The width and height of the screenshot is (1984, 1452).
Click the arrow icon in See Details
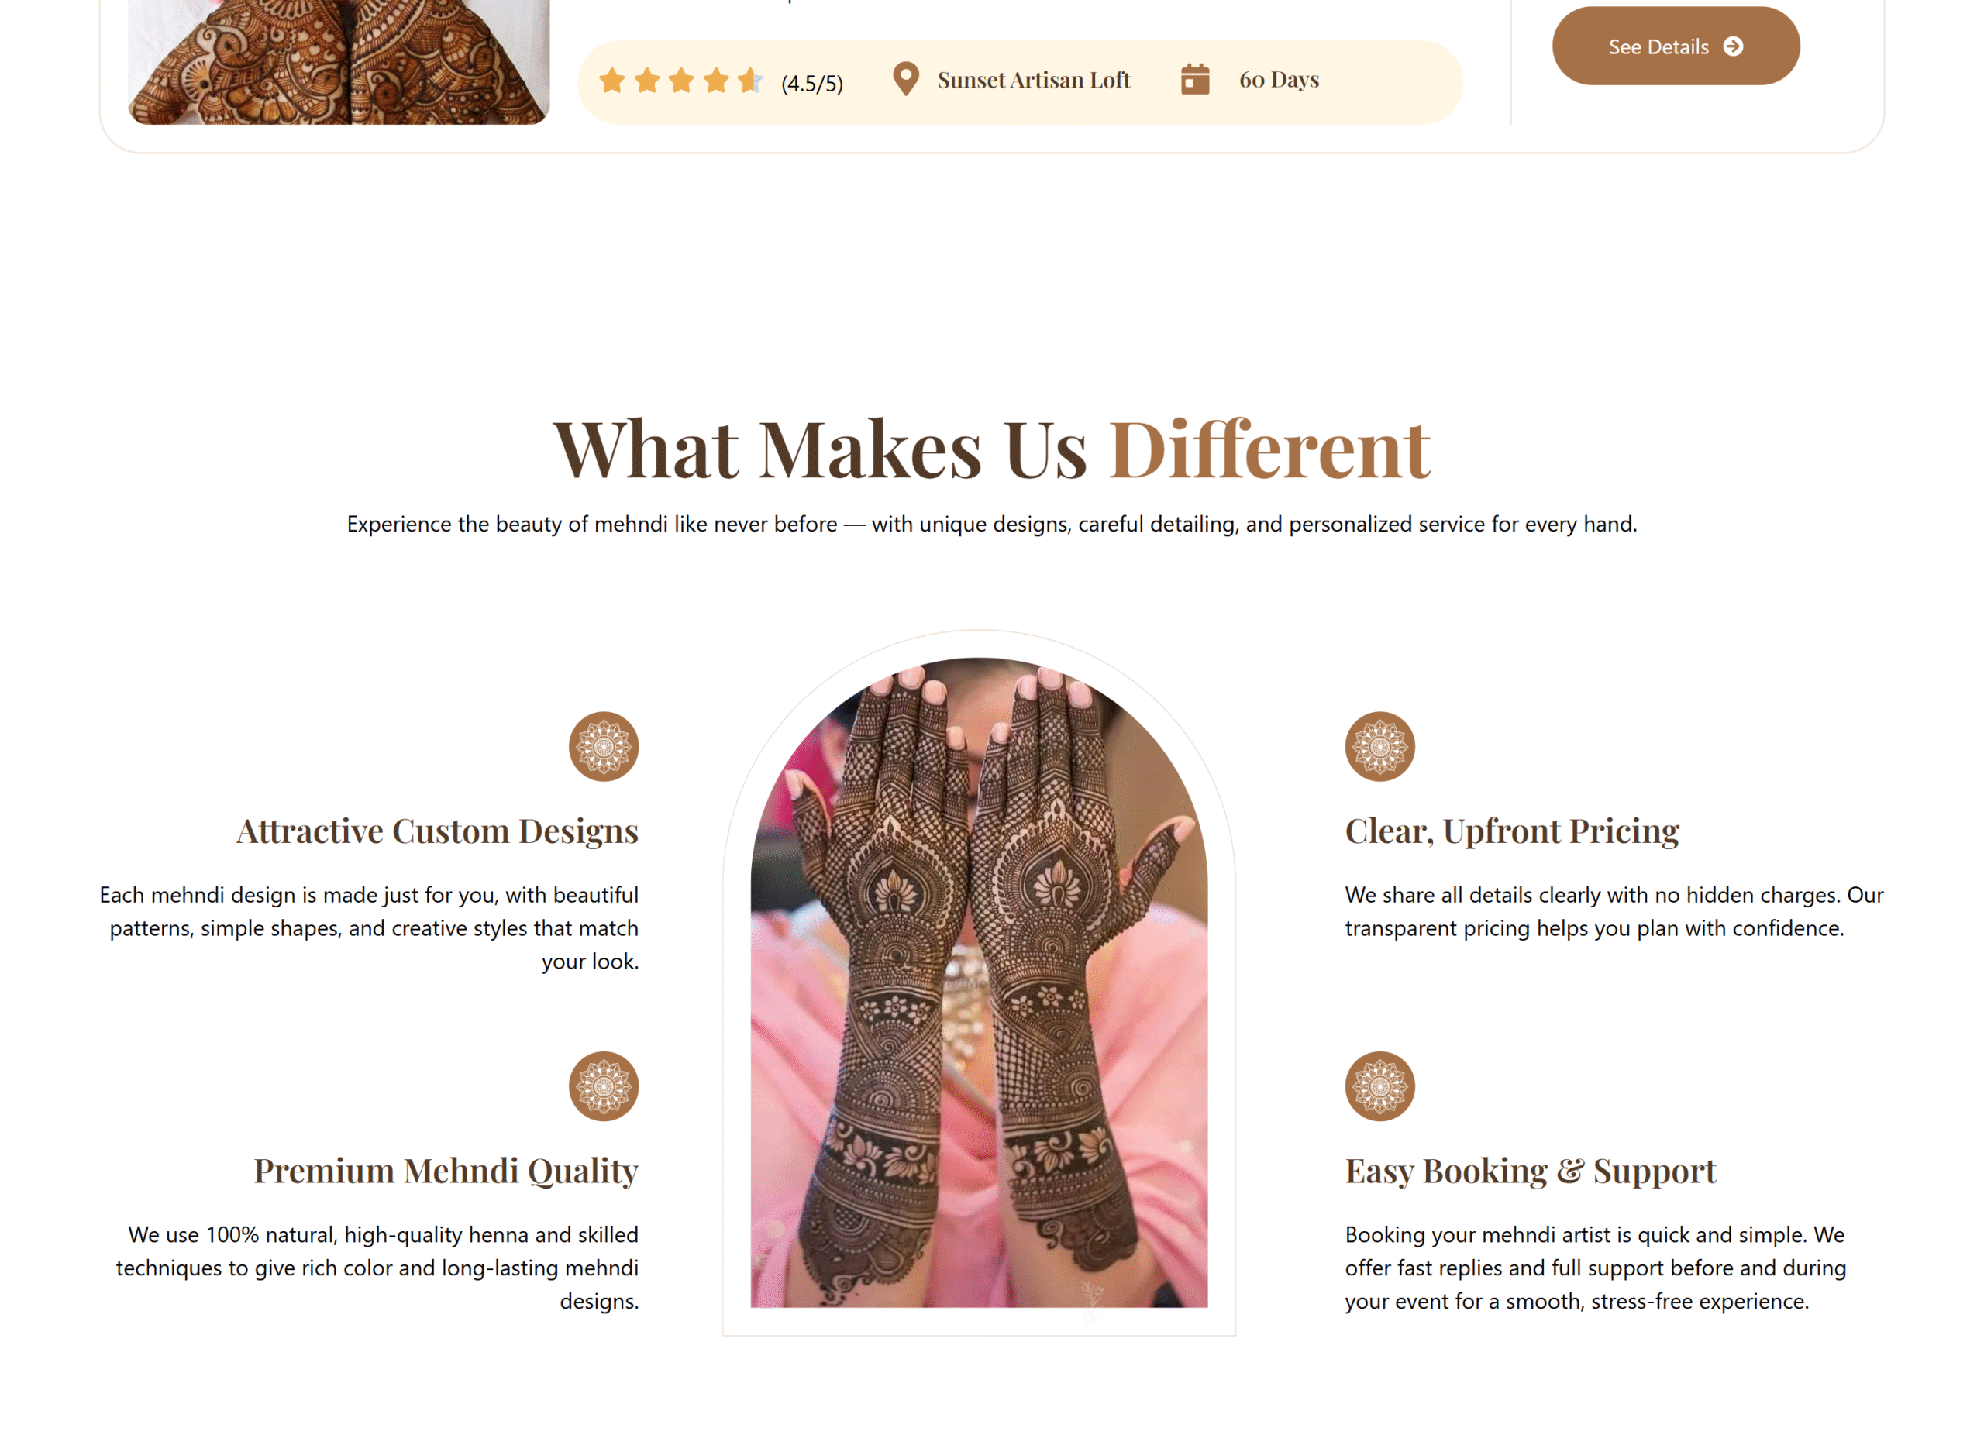point(1733,46)
